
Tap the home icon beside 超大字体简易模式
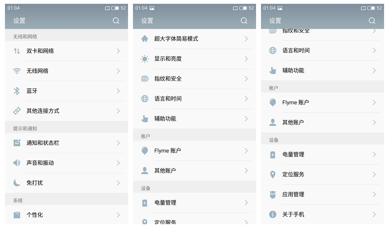(145, 39)
